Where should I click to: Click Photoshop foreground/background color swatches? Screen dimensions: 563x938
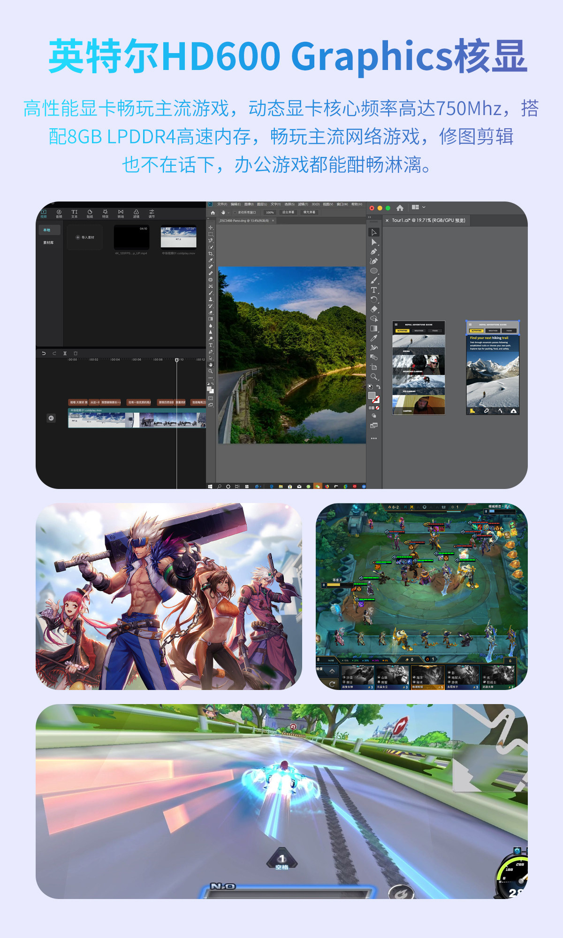[210, 389]
